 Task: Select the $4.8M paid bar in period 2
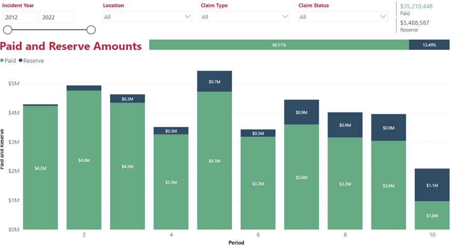click(84, 160)
